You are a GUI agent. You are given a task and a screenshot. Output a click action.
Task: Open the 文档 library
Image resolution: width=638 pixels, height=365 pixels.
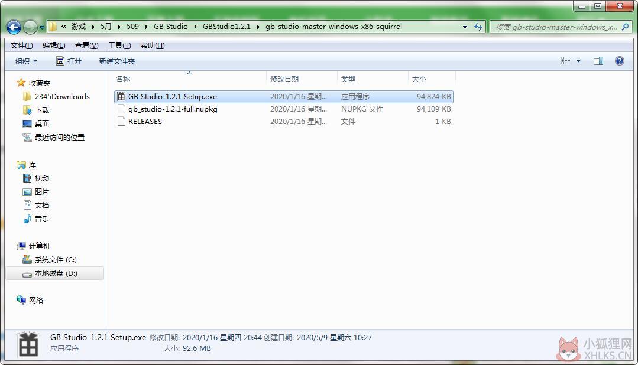(x=36, y=206)
